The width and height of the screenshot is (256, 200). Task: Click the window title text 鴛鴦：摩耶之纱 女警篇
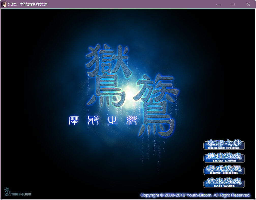coord(28,4)
